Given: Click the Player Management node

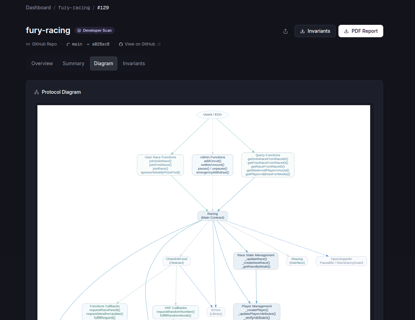Looking at the screenshot, I should tap(257, 312).
